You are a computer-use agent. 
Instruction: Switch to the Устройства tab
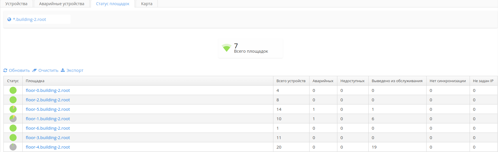click(16, 4)
